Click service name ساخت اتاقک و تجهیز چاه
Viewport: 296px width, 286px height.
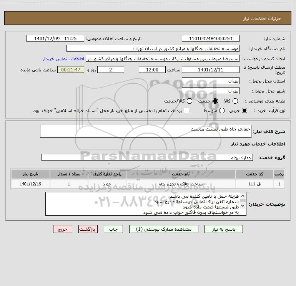[x=181, y=184]
